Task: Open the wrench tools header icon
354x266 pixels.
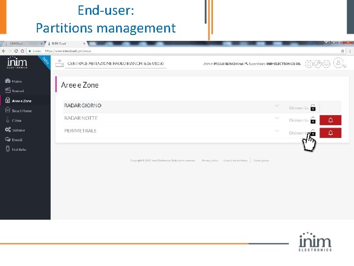Action: 318,64
